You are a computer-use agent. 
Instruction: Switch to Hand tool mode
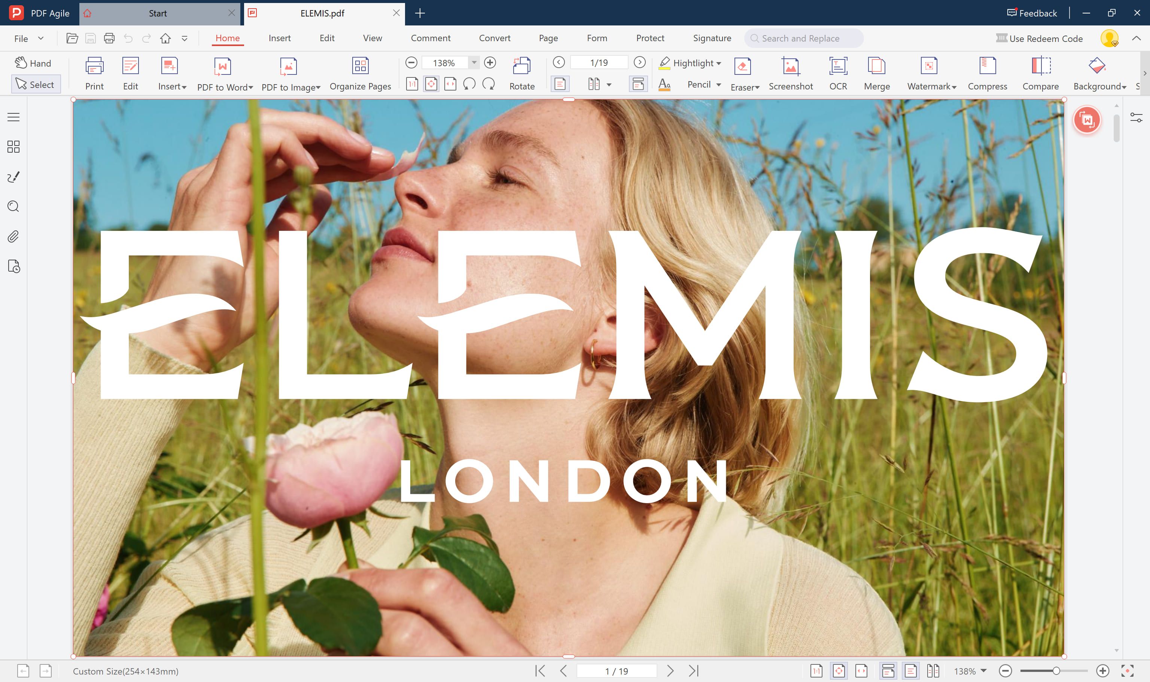tap(33, 63)
